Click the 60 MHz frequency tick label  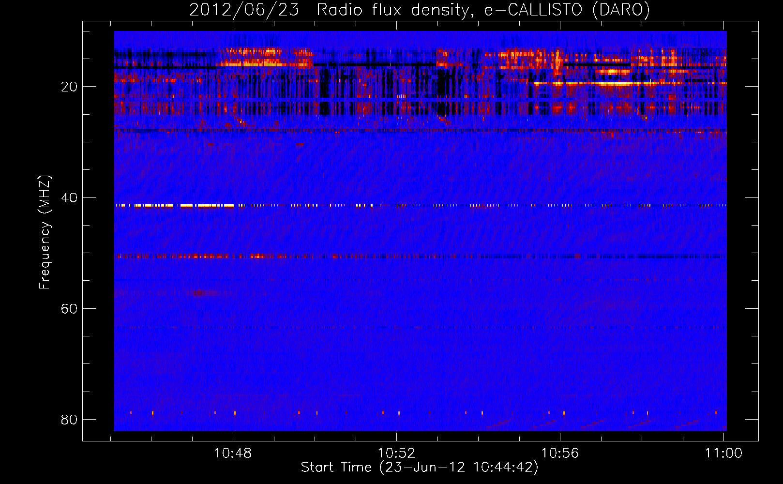[69, 308]
